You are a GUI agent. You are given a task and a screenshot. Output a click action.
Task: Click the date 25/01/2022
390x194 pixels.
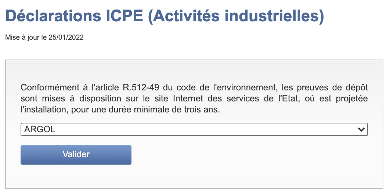pos(66,37)
